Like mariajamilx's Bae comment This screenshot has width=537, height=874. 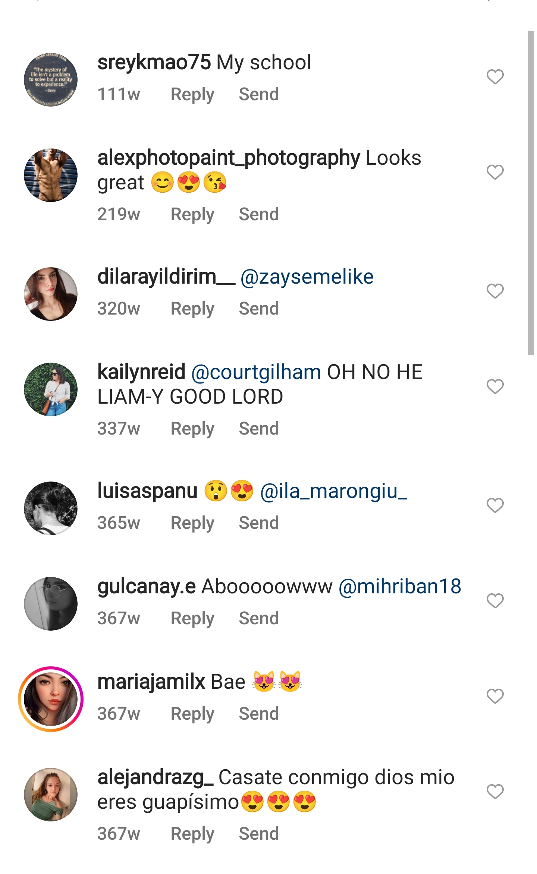pyautogui.click(x=495, y=696)
